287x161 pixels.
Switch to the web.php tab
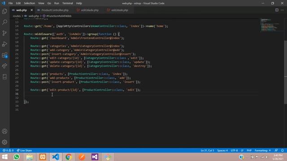coord(21,10)
